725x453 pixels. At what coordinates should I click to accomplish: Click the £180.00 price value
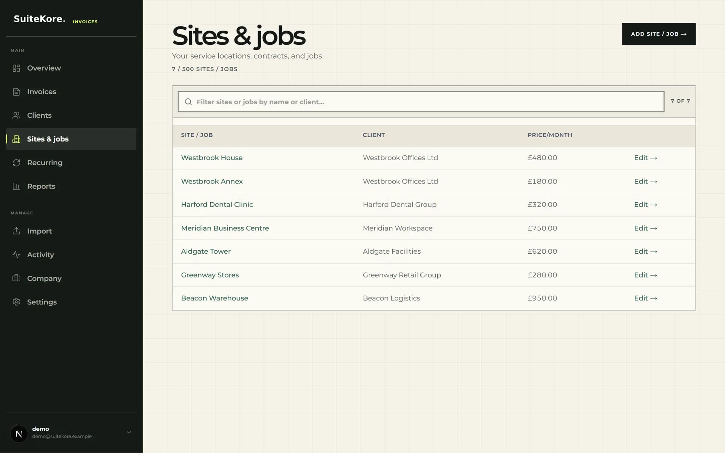[542, 181]
